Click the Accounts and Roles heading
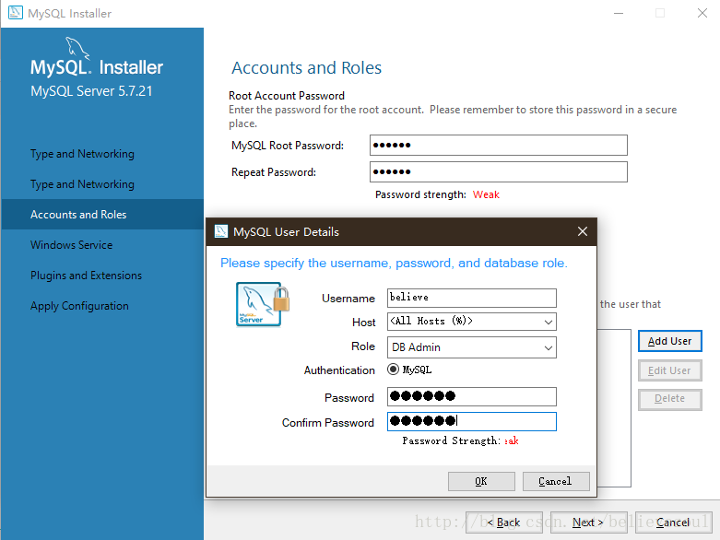 [306, 68]
